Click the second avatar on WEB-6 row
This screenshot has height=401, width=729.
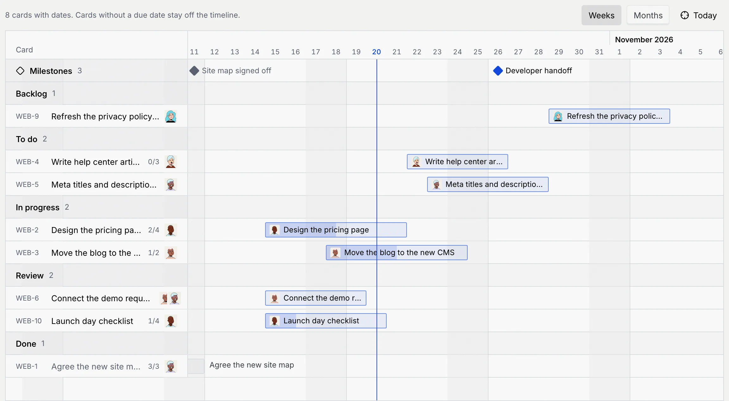[175, 298]
